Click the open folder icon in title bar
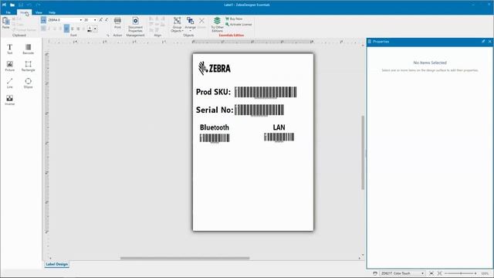Image resolution: width=494 pixels, height=278 pixels. point(12,5)
